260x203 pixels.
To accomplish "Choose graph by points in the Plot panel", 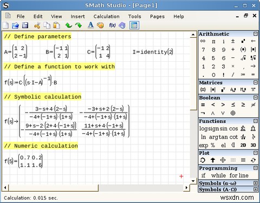I will pos(233,160).
